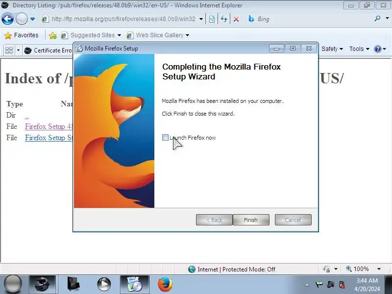Show hidden tray icons arrow
The image size is (392, 294).
pyautogui.click(x=307, y=285)
